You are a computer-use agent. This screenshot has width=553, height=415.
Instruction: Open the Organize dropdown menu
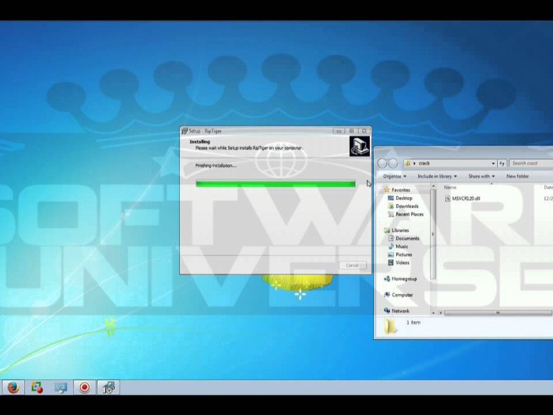point(395,176)
